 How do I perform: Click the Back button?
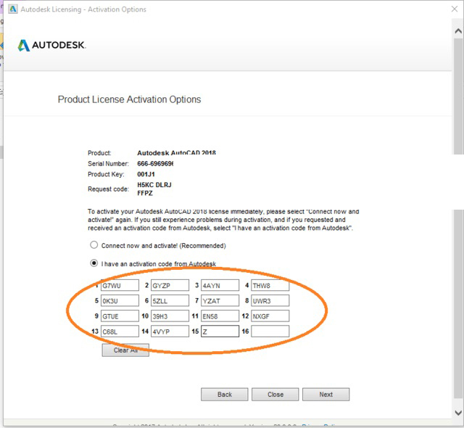224,395
